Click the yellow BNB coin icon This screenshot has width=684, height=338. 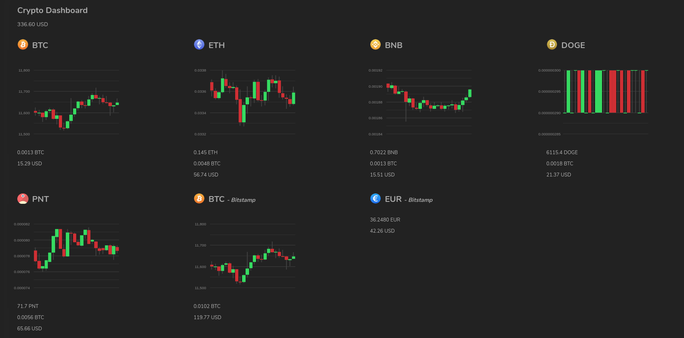pos(375,45)
